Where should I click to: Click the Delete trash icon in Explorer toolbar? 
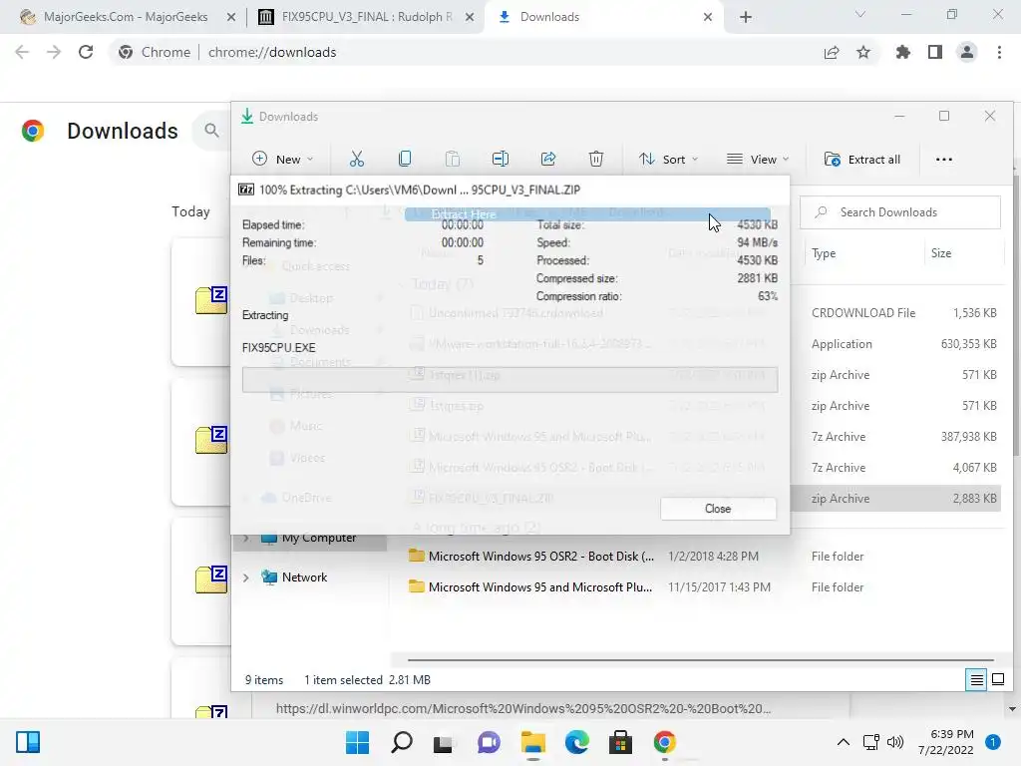[x=596, y=159]
